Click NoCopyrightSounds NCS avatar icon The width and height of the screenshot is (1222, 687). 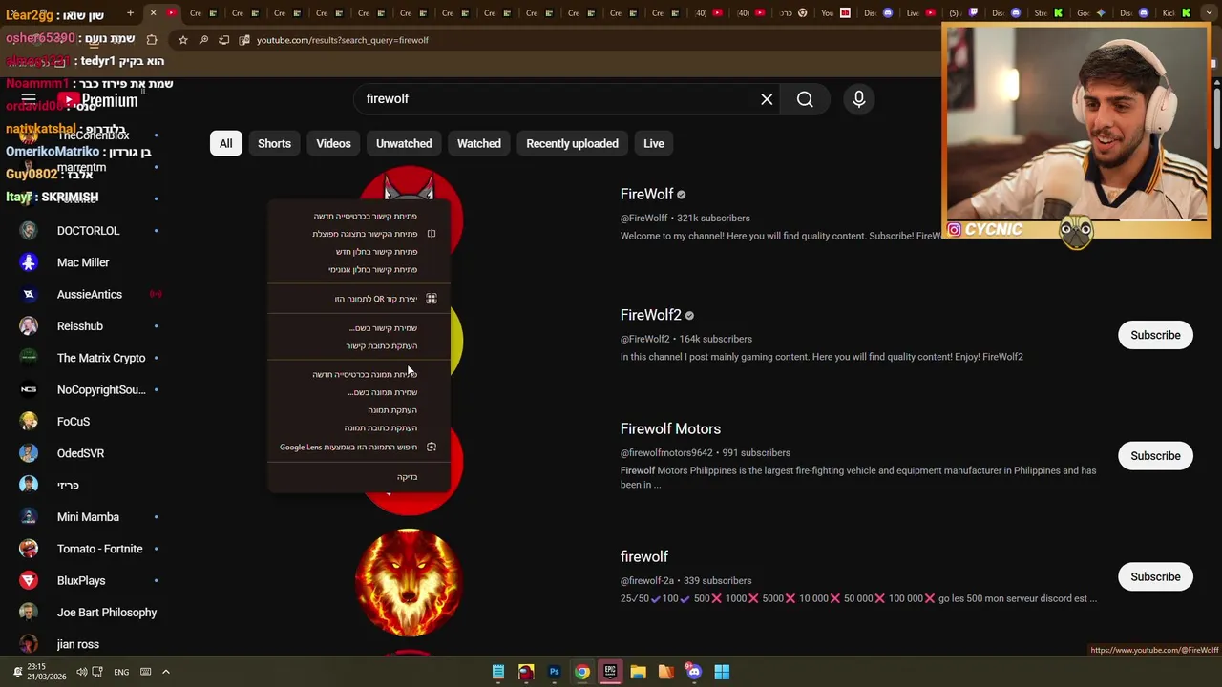tap(29, 389)
